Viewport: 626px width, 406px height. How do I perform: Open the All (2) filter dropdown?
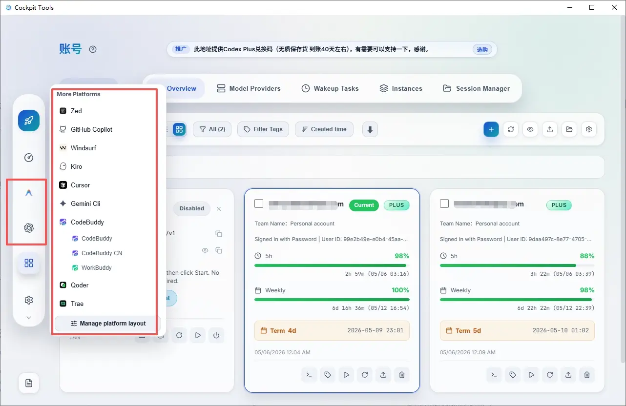coord(212,129)
